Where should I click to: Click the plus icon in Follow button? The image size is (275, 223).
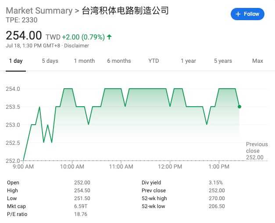pos(238,14)
